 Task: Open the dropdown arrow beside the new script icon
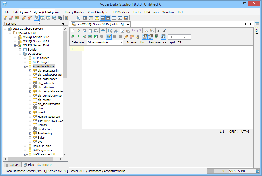(x=72, y=18)
